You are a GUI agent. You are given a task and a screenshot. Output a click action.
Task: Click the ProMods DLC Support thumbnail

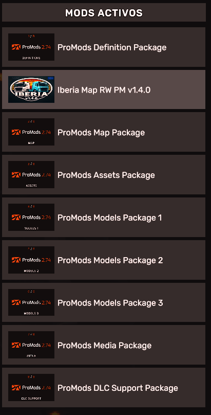click(x=31, y=387)
